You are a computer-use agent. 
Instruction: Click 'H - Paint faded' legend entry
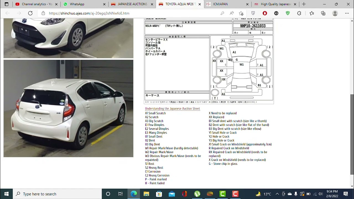pyautogui.click(x=155, y=183)
